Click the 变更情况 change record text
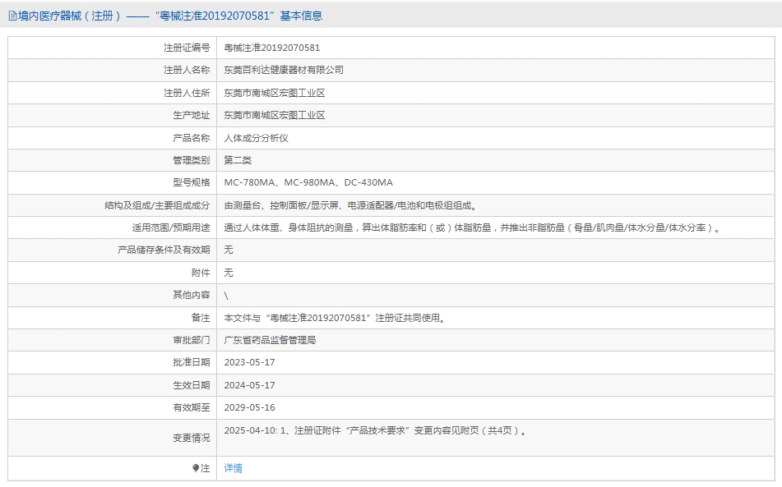The image size is (782, 487). 376,430
